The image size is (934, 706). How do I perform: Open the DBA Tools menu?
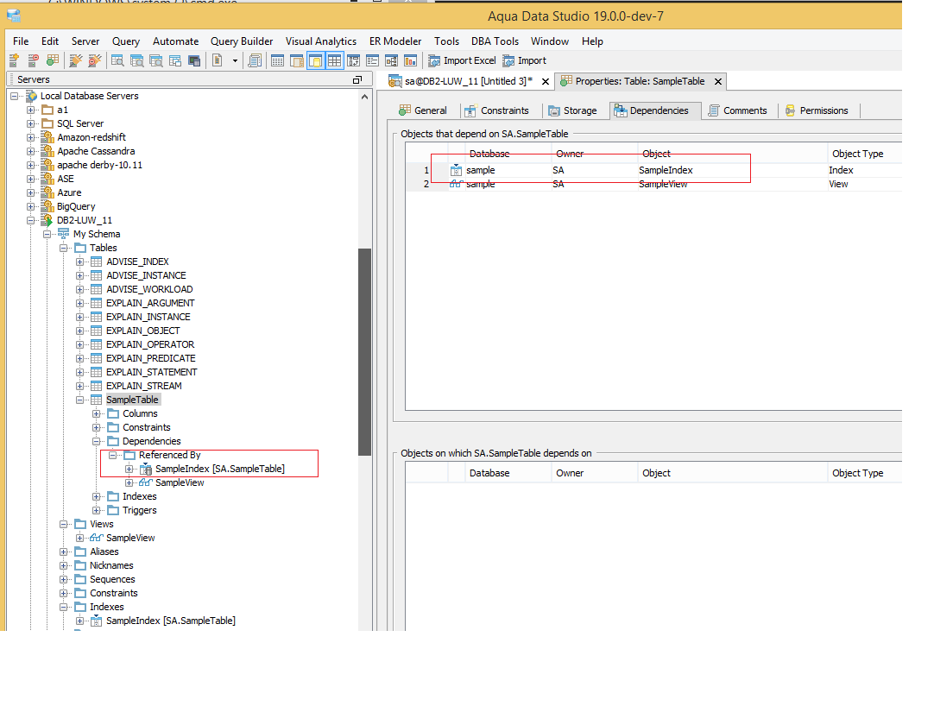point(495,41)
